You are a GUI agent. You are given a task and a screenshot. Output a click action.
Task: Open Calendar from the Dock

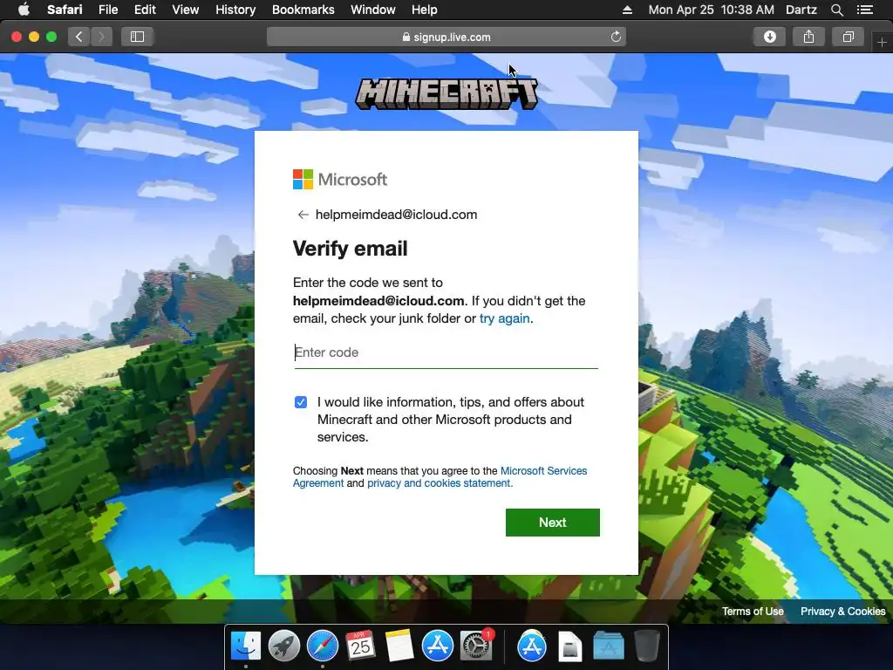(360, 646)
